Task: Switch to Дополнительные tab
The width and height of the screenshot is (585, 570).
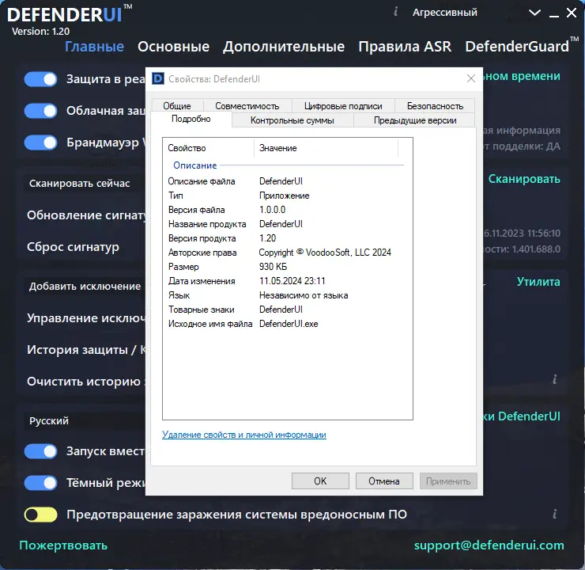Action: coord(284,47)
